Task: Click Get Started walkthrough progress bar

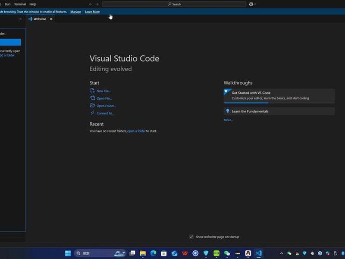Action: coord(279,103)
